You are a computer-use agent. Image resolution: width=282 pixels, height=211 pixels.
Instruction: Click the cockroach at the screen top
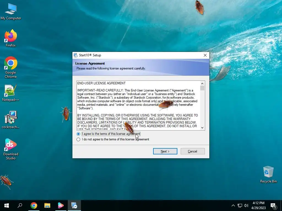(200, 7)
